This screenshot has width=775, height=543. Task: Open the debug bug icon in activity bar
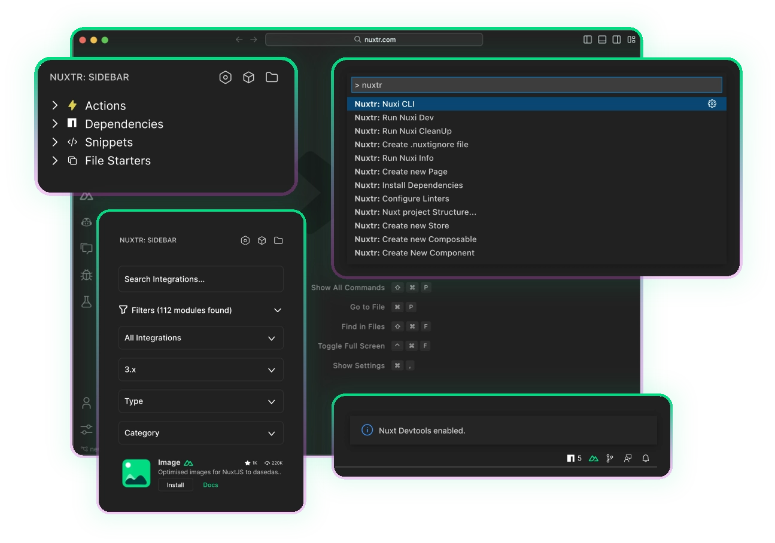[87, 274]
